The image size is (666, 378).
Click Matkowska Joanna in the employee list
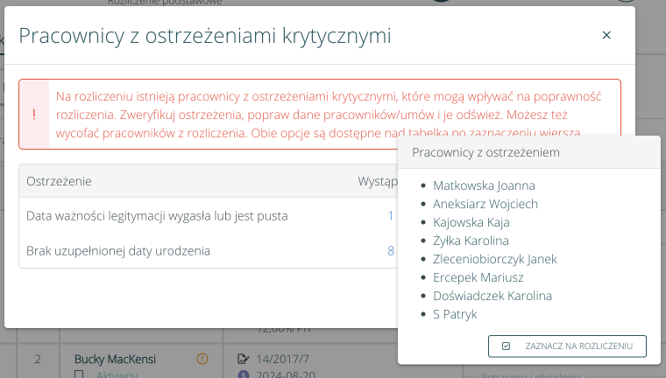pyautogui.click(x=484, y=185)
